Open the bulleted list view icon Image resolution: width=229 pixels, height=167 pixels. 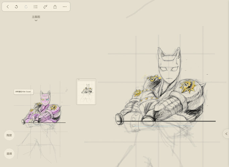pyautogui.click(x=36, y=7)
